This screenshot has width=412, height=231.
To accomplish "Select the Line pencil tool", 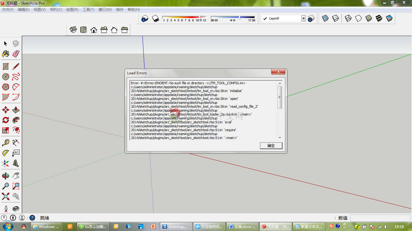I will (x=16, y=66).
